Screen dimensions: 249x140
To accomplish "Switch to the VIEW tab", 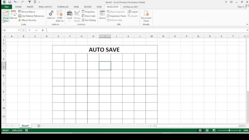I will click(x=99, y=7).
